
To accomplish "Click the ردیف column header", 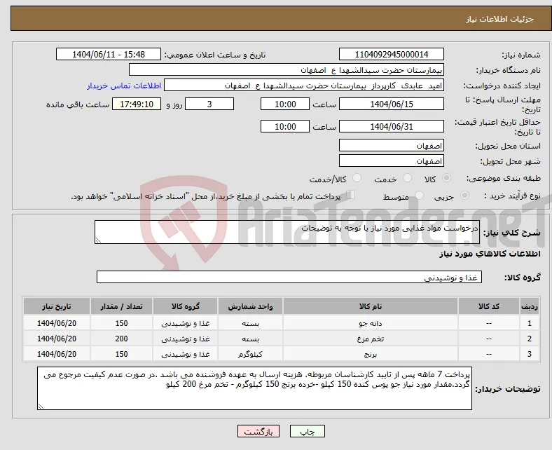I will (530, 306).
